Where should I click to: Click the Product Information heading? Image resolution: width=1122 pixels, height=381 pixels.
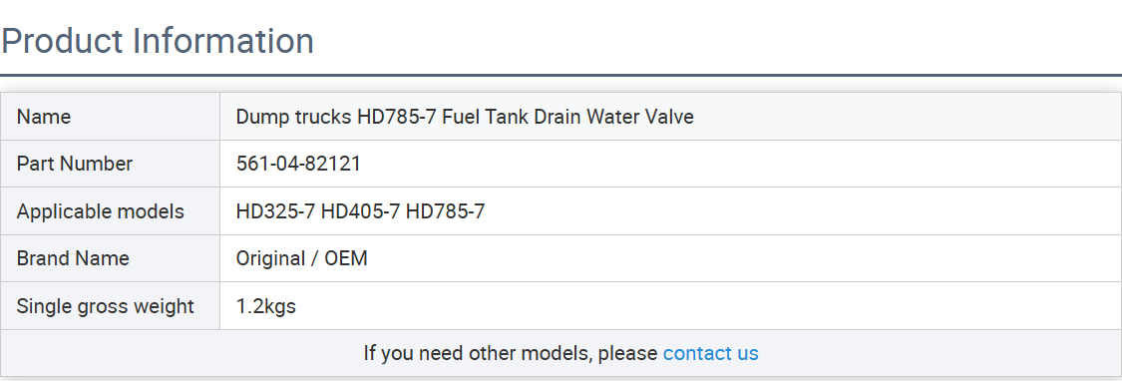point(158,41)
